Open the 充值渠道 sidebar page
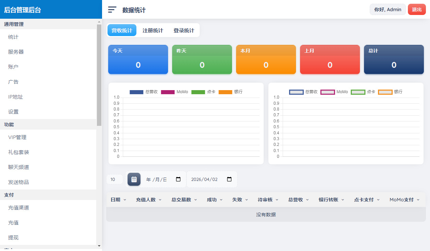This screenshot has height=251, width=430. coord(19,207)
